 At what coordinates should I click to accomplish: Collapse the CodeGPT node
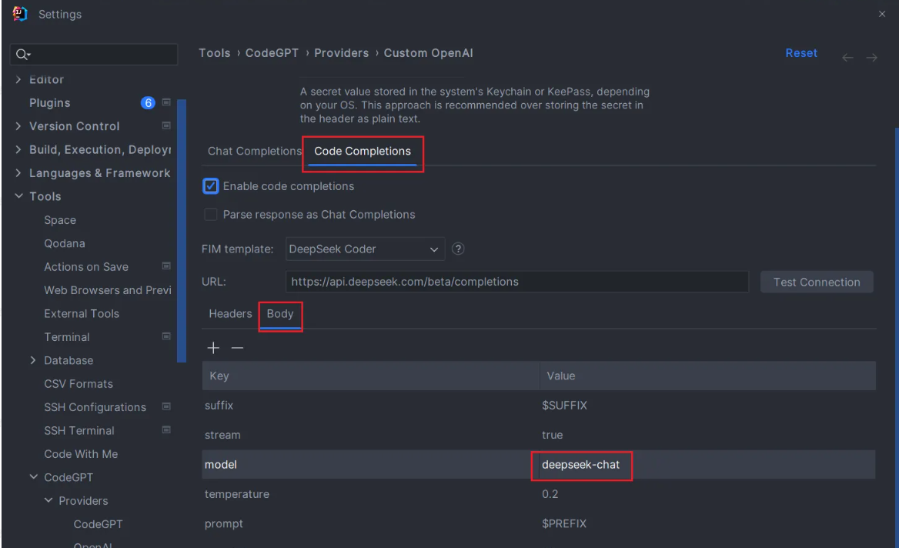tap(33, 477)
